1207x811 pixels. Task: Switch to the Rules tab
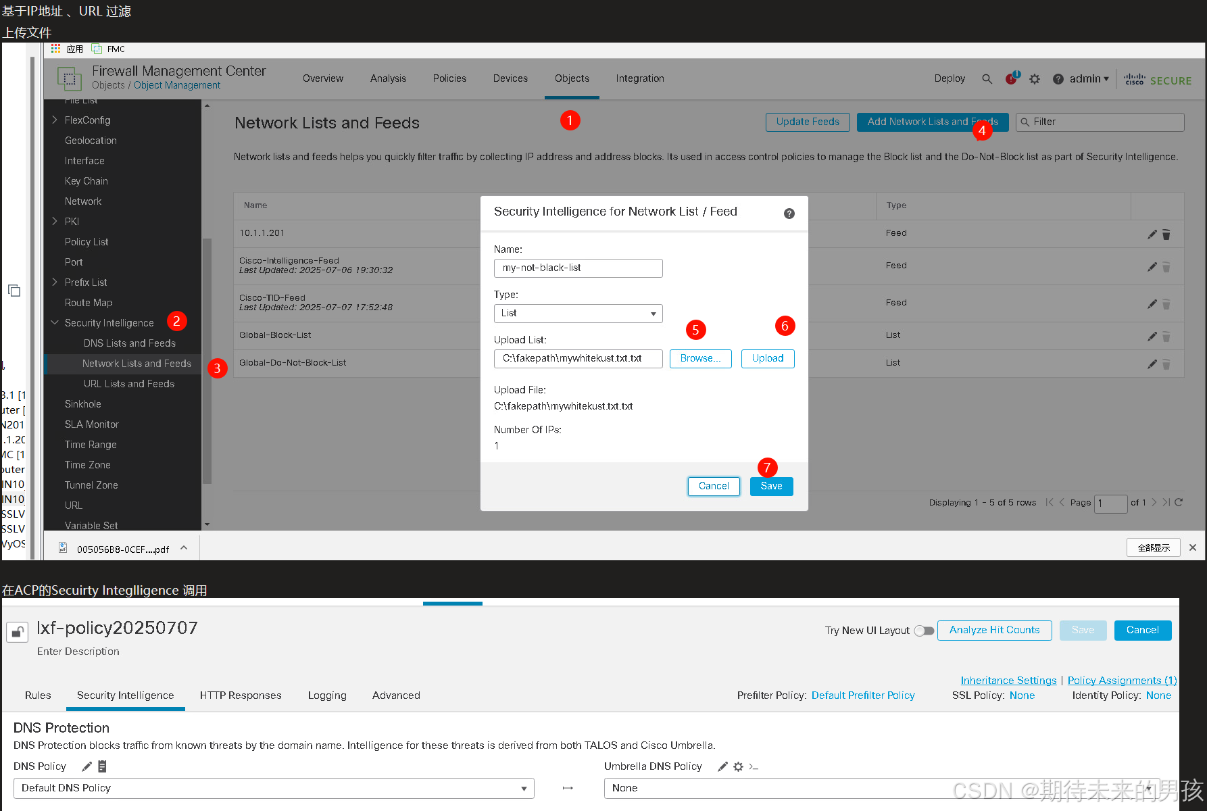point(38,695)
